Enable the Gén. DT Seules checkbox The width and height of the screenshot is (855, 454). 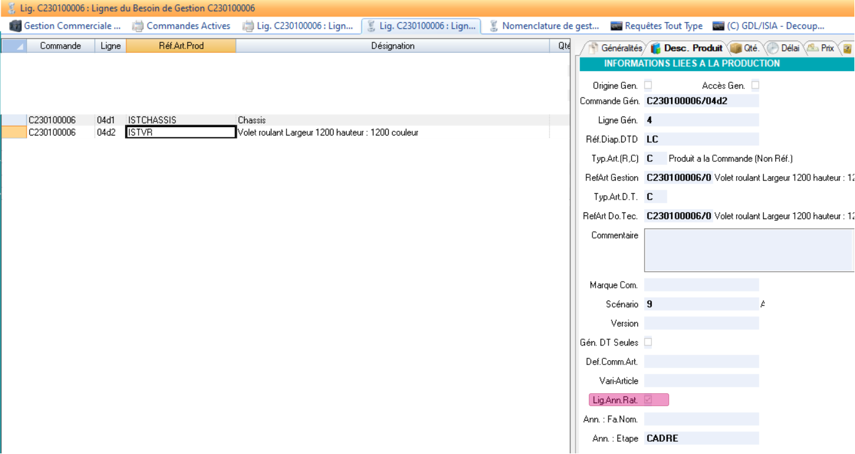pyautogui.click(x=648, y=342)
